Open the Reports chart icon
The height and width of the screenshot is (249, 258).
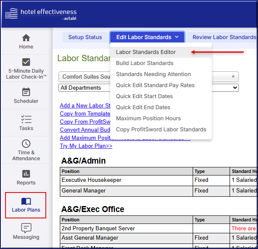pyautogui.click(x=26, y=174)
